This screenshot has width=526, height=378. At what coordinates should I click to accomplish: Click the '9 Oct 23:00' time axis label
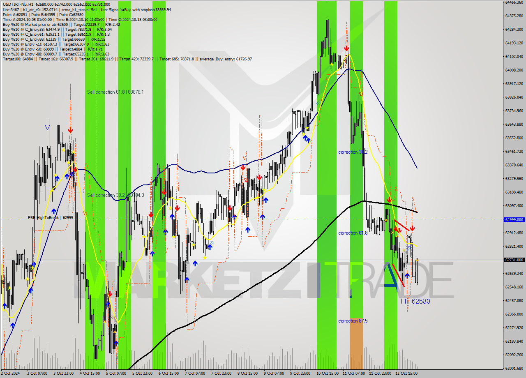click(300, 373)
